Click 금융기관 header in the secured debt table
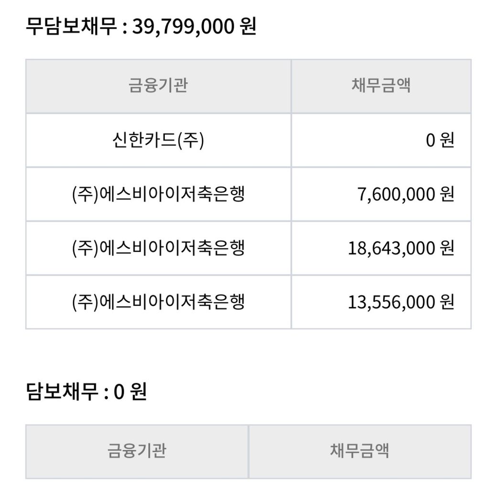This screenshot has width=497, height=497. [137, 451]
